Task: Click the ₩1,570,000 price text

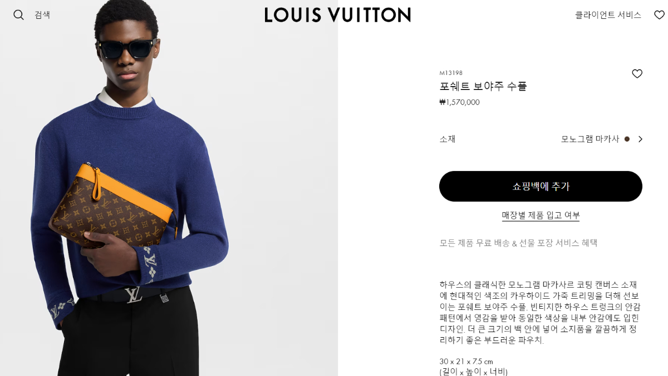Action: [x=459, y=102]
